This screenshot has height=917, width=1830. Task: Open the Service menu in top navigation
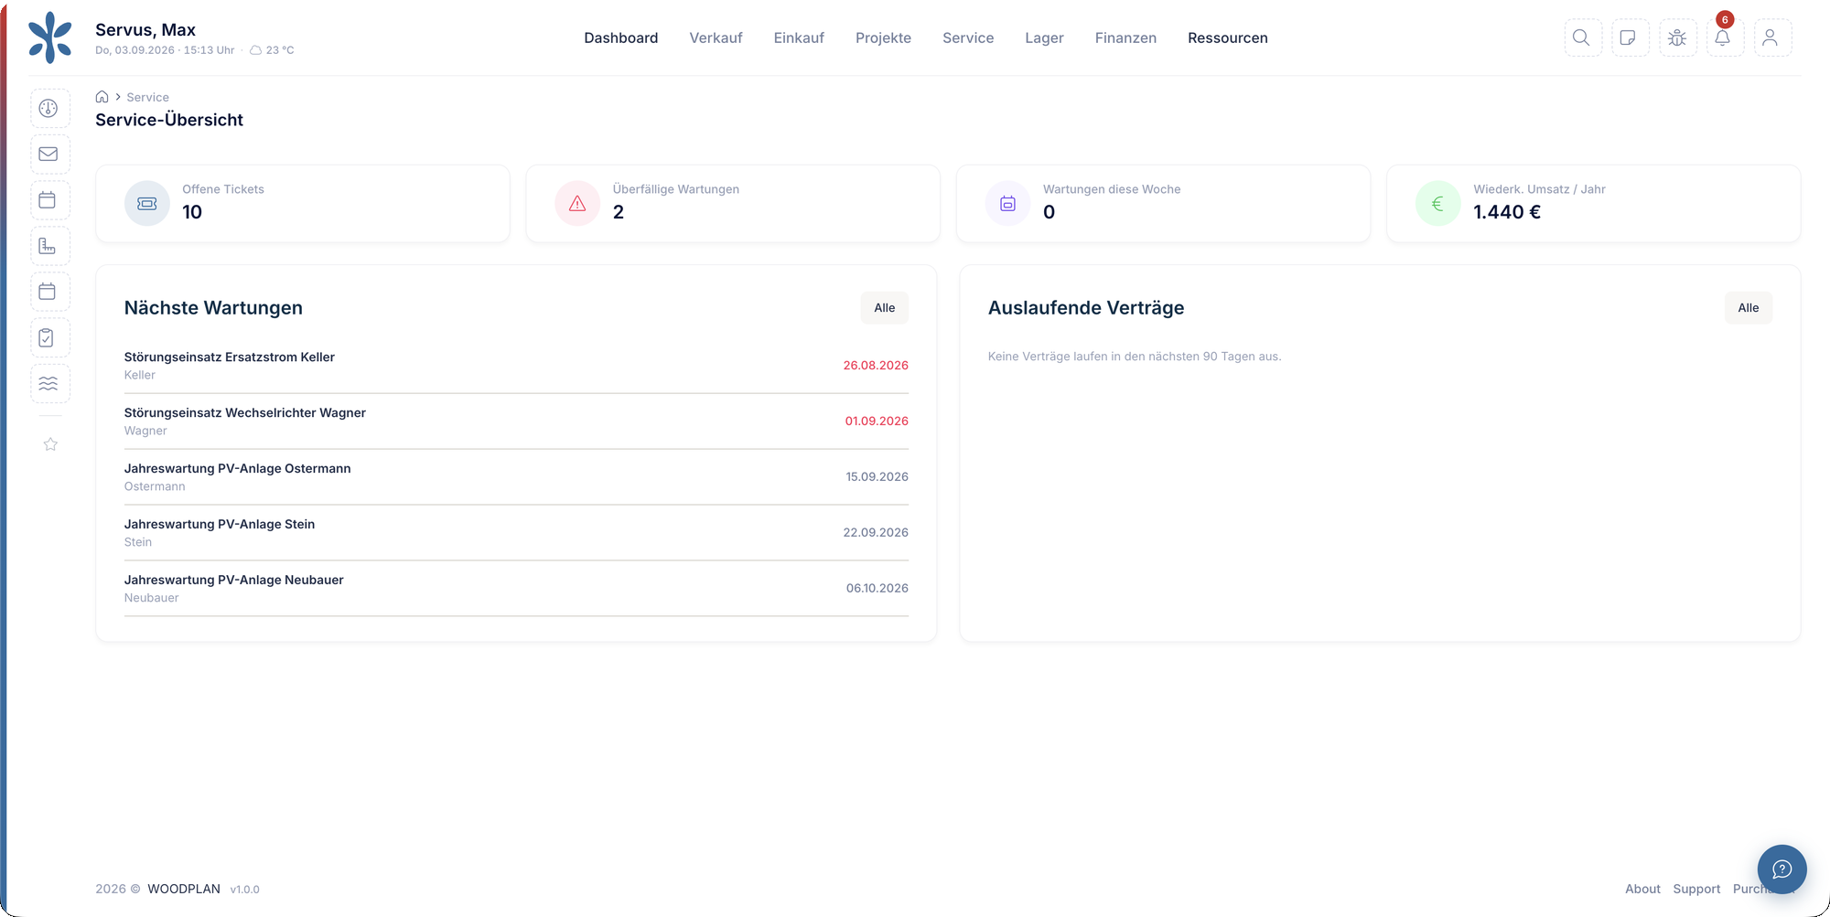pos(968,37)
